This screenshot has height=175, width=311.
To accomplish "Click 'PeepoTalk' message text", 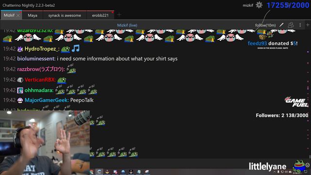I will click(82, 100).
